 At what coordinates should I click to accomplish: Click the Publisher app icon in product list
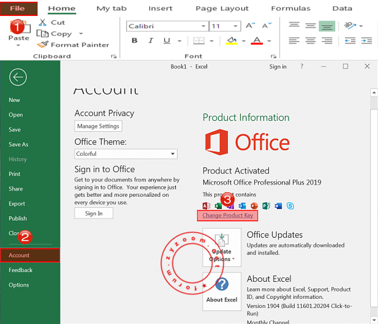[x=266, y=206]
